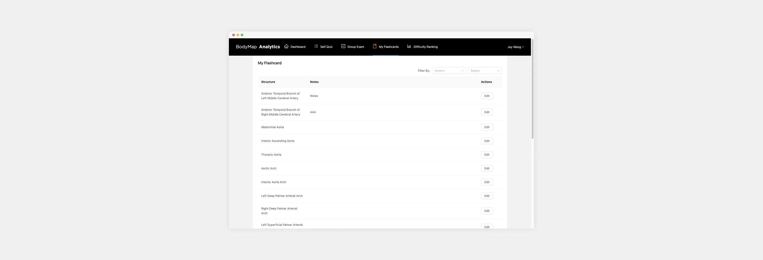Edit the Left Deep Palmar Arterial Arch row
This screenshot has width=763, height=260.
487,196
